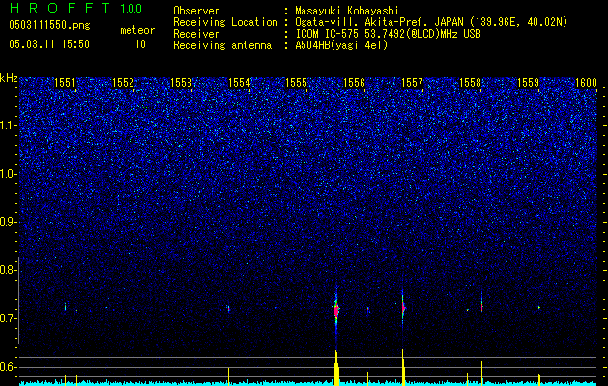
Task: Click the strong meteor echo before 1556
Action: 336,310
